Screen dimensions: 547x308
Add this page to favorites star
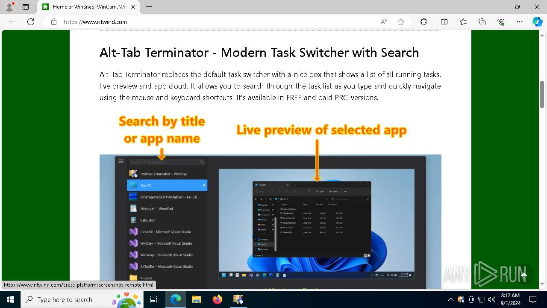401,22
